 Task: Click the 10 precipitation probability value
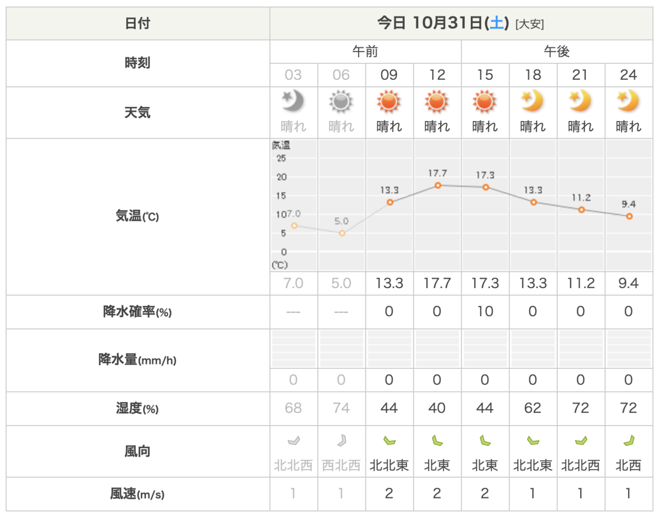pyautogui.click(x=485, y=312)
